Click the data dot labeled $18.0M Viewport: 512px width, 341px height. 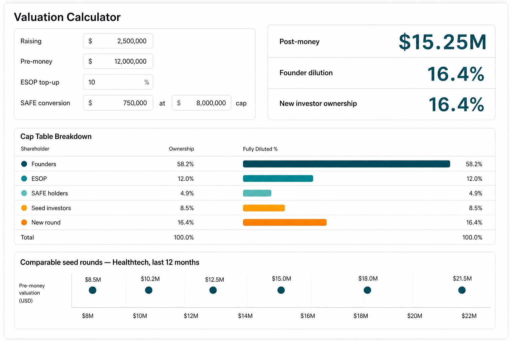point(367,290)
